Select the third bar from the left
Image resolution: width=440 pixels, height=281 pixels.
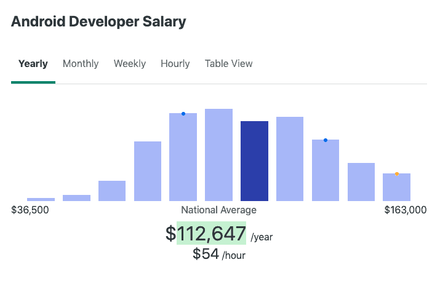(112, 191)
